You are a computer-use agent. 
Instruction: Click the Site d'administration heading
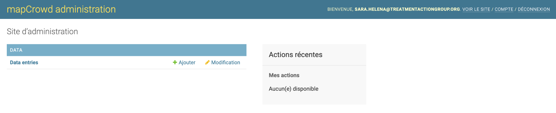pos(42,32)
